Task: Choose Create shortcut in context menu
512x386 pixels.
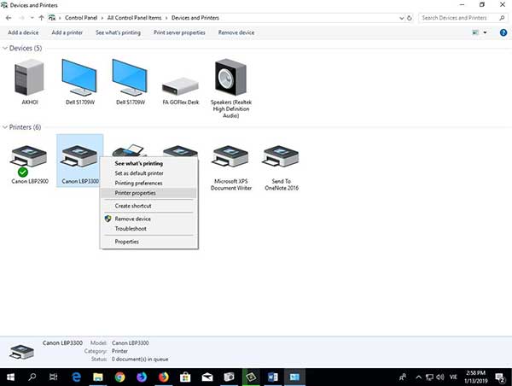Action: (148, 206)
